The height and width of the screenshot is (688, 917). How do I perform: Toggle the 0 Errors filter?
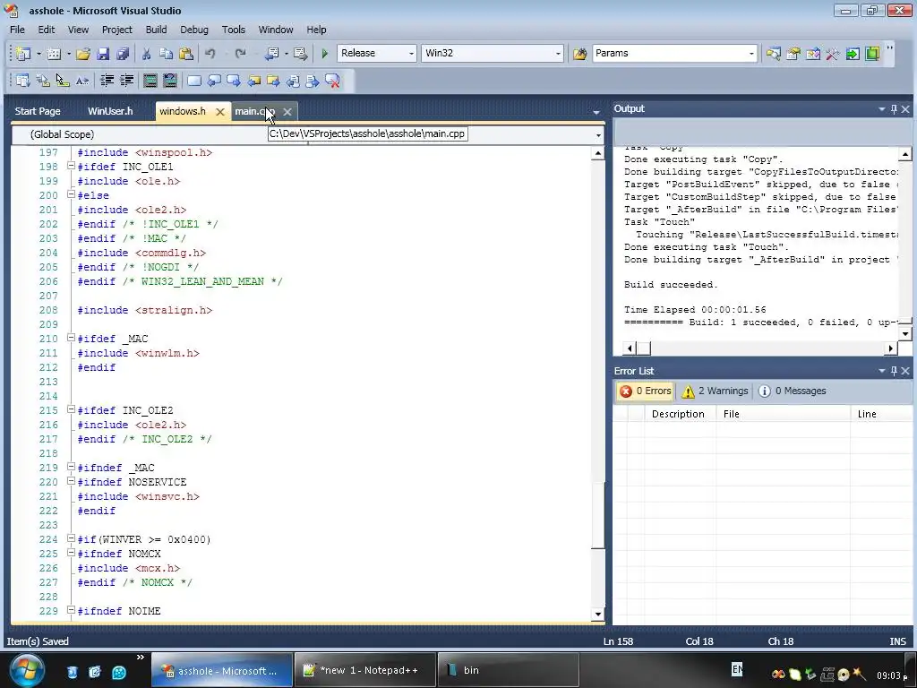[x=645, y=391]
